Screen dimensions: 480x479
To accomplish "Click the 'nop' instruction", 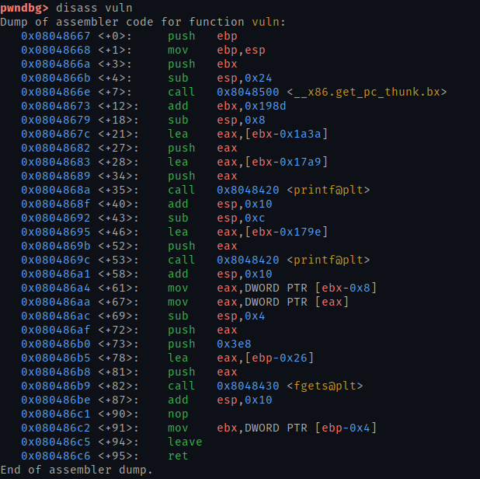I will 178,414.
